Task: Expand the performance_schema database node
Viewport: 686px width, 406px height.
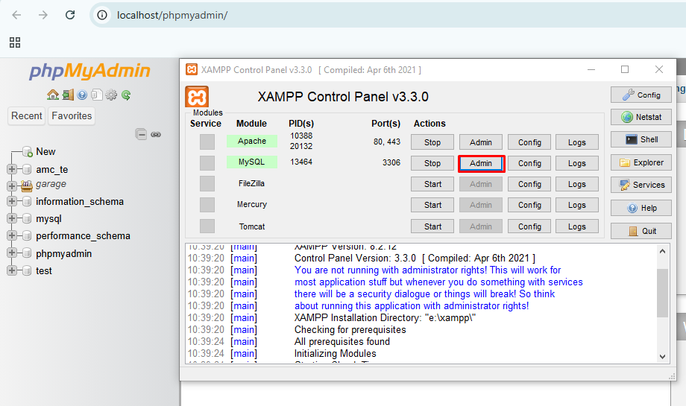Action: pos(12,235)
